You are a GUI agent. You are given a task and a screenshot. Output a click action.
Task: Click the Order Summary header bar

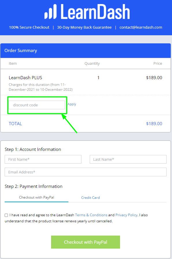pos(86,51)
